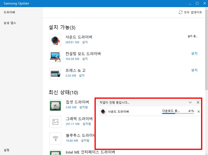
Task: Click the 사운드 드라이버 speaker icon in list
Action: point(55,40)
